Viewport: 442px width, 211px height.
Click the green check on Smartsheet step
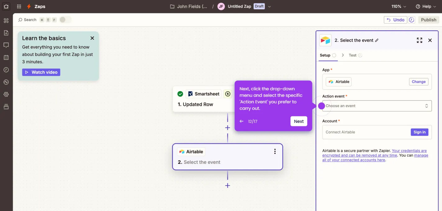click(x=180, y=94)
